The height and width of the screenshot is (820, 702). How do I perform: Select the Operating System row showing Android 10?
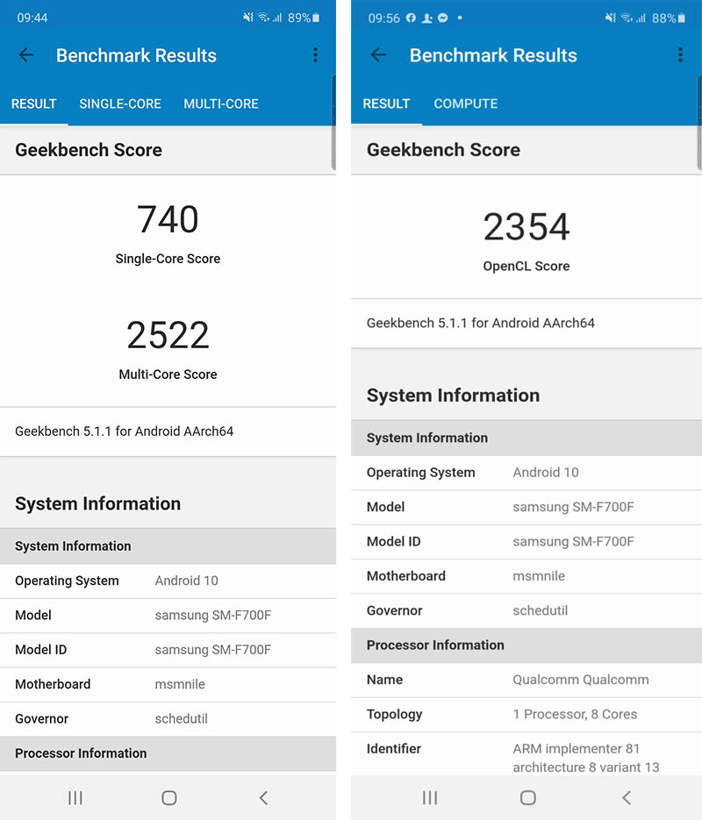[168, 581]
